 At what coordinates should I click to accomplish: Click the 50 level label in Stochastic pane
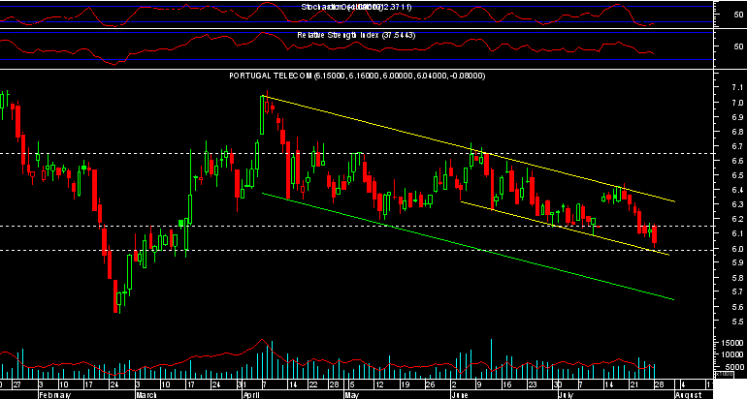[738, 15]
